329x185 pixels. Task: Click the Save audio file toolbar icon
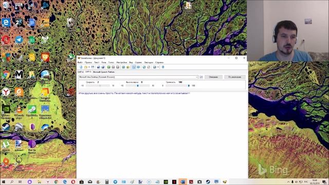(x=98, y=67)
